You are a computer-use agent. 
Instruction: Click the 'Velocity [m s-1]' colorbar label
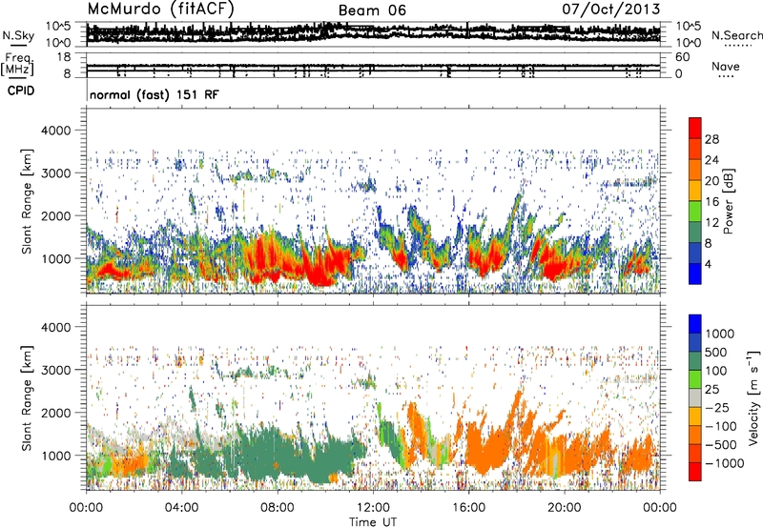[x=753, y=397]
